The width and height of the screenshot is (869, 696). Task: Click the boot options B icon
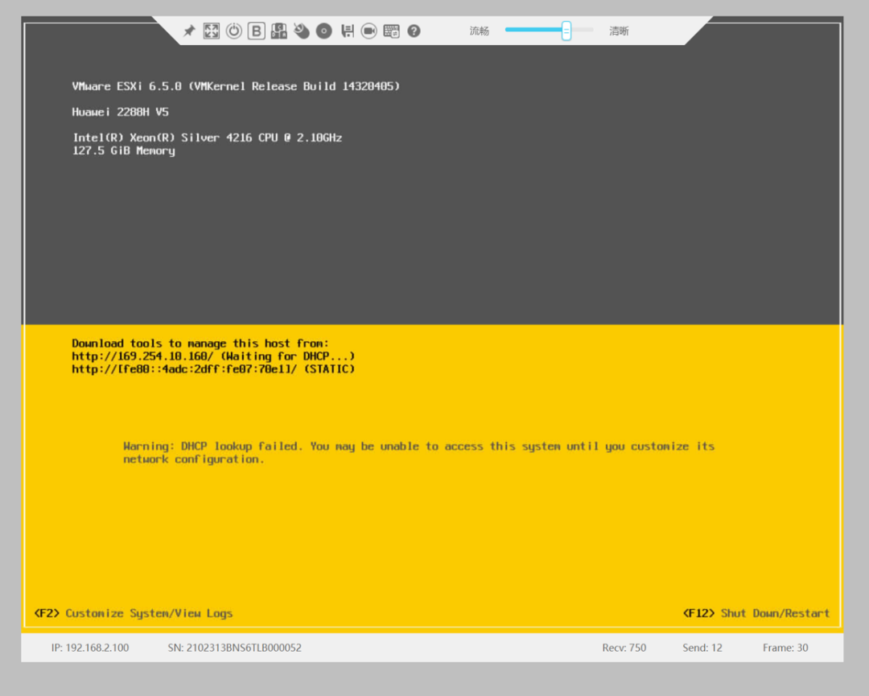click(256, 31)
